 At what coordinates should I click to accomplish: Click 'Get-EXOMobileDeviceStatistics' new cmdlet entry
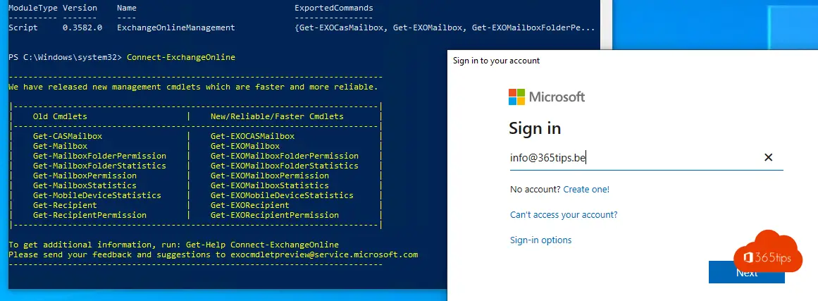282,195
